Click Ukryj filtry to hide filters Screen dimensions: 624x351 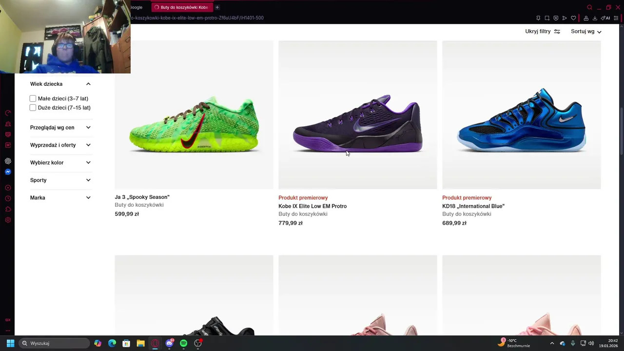click(x=538, y=31)
